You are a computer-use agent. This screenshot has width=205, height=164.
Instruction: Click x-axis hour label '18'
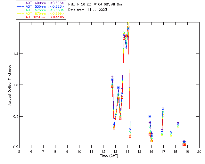tap(175, 152)
